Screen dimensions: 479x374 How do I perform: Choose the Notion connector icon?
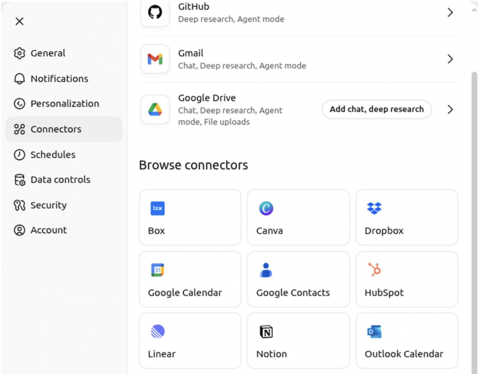tap(266, 331)
